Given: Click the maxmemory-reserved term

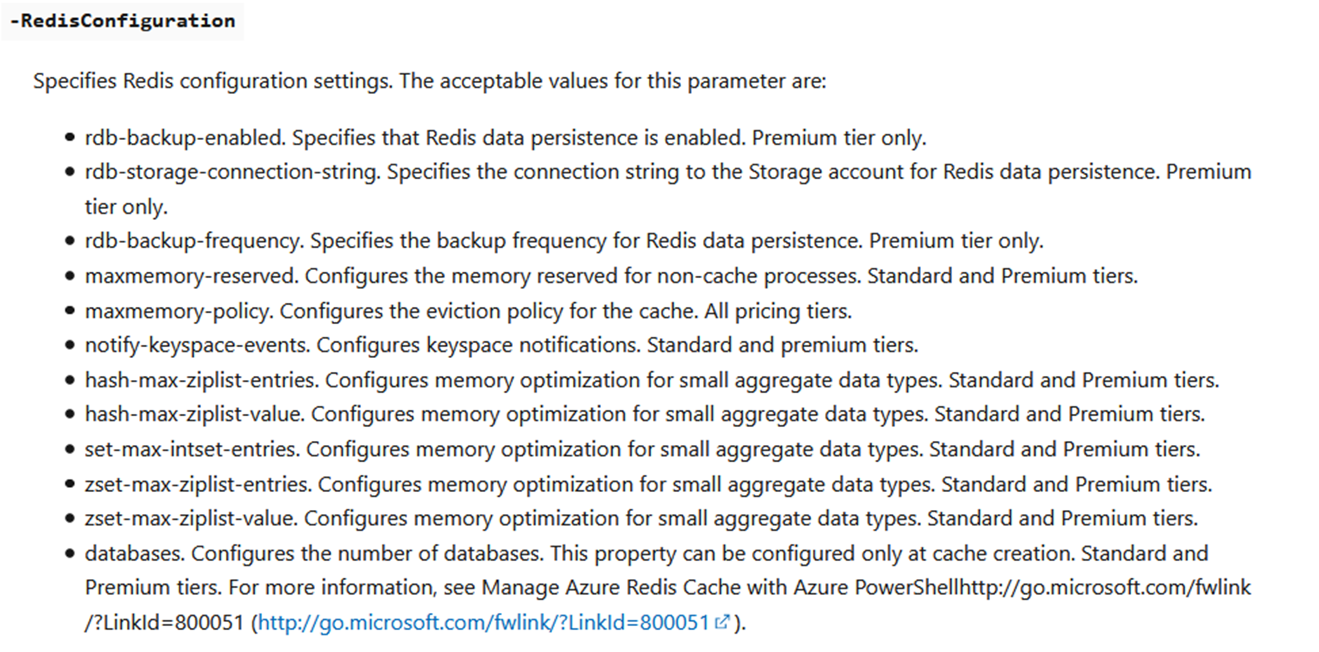Looking at the screenshot, I should point(190,276).
